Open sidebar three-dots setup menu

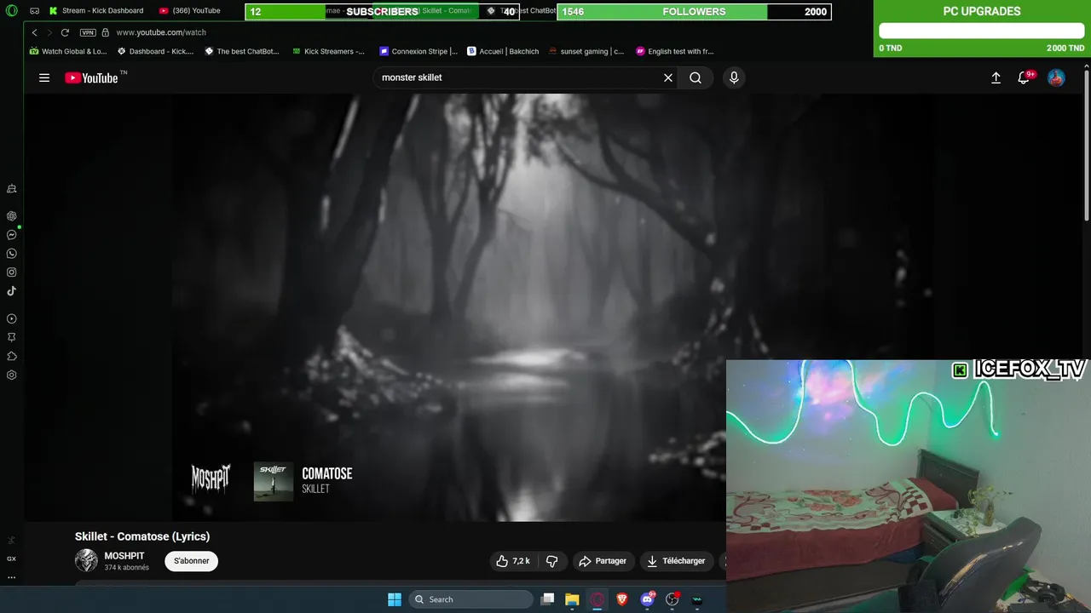(12, 577)
